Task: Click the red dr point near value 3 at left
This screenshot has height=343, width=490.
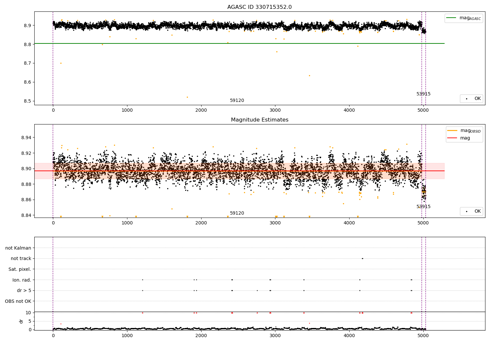Action: 61,324
